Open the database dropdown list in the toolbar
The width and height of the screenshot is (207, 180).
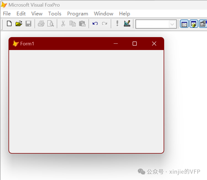(172, 24)
